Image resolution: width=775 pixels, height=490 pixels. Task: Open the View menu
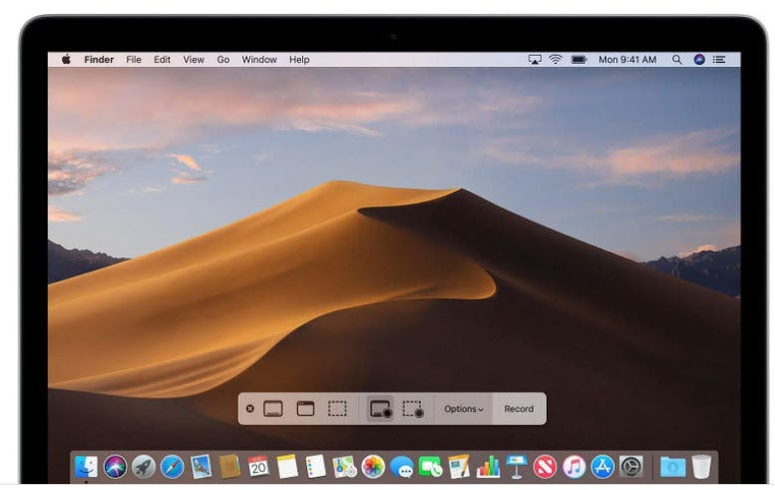click(x=194, y=59)
